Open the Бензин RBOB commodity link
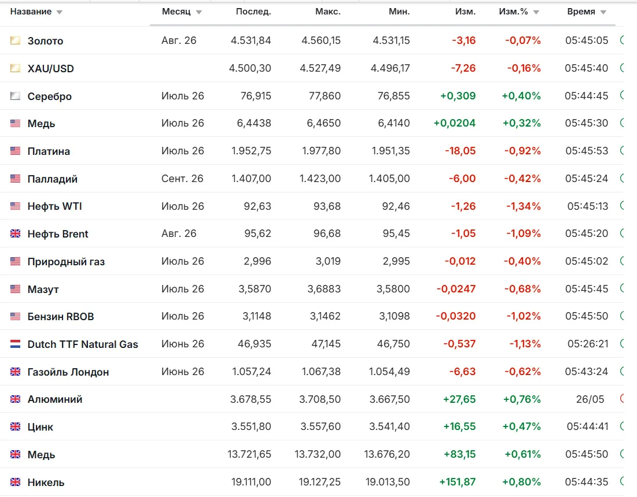 coord(61,317)
